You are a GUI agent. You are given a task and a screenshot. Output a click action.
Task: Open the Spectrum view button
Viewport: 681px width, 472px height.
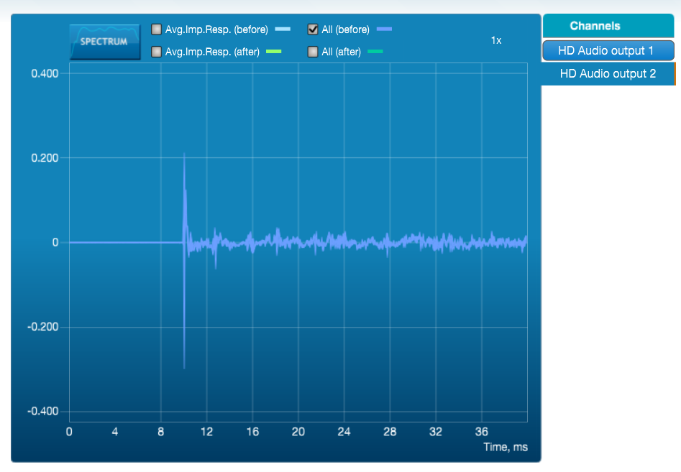105,42
